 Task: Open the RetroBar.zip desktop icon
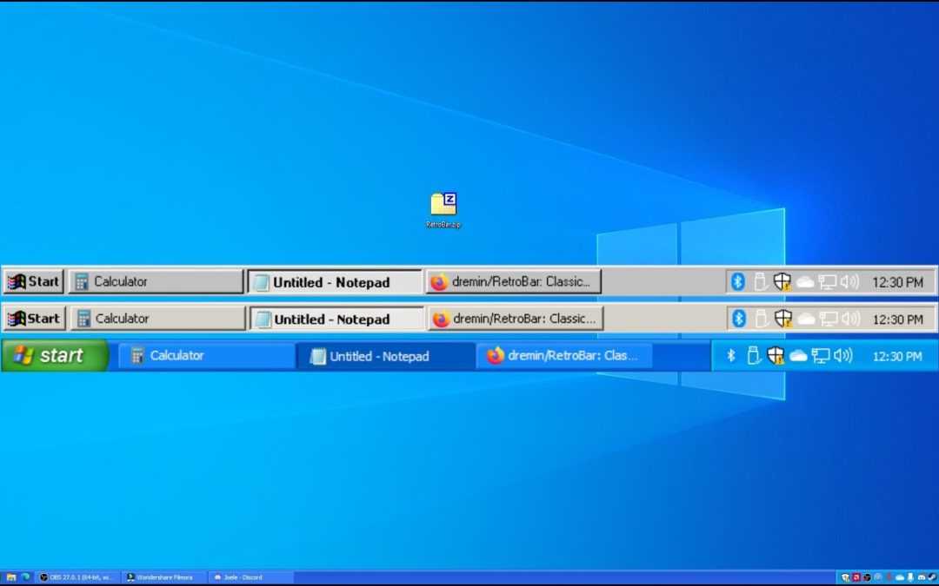[x=443, y=204]
